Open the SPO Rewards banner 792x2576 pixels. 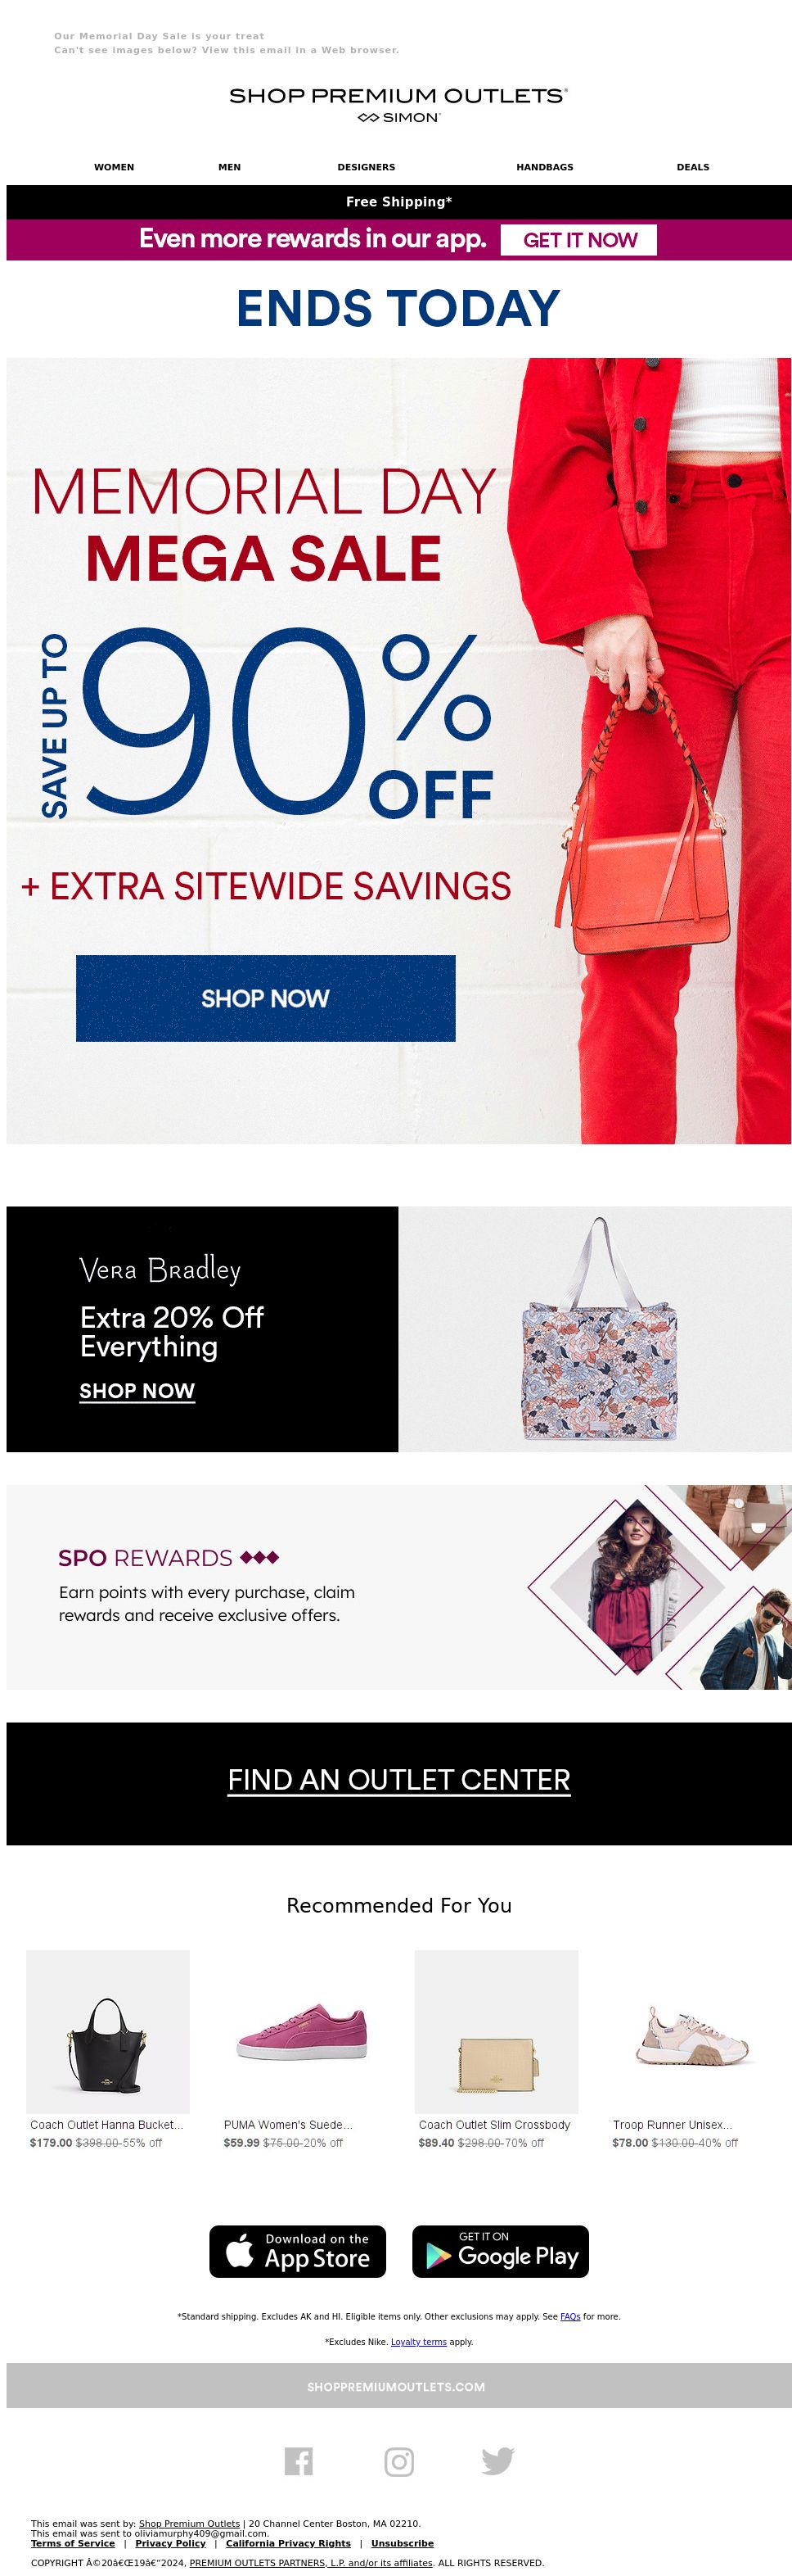coord(398,1587)
